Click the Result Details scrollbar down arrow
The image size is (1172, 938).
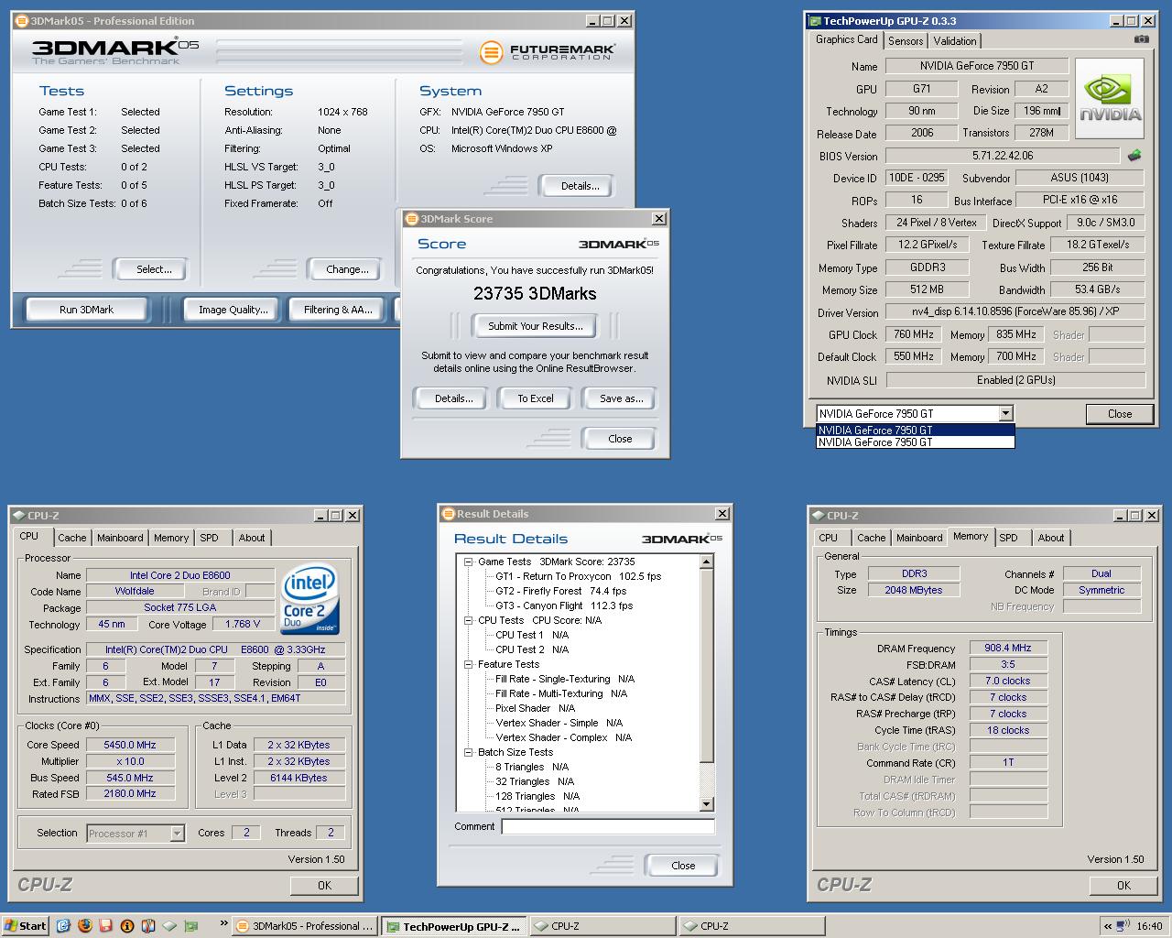(706, 804)
